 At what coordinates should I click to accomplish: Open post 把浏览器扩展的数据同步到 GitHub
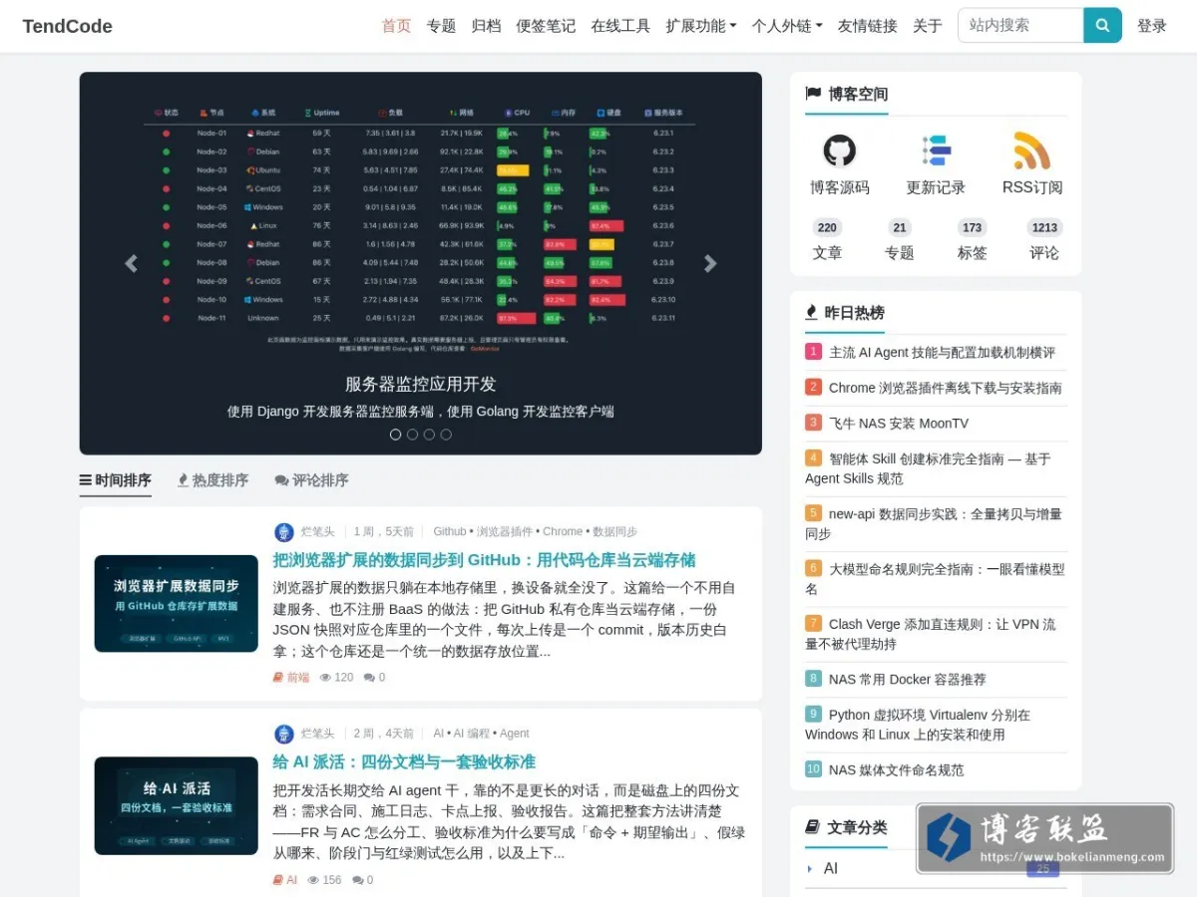coord(484,560)
